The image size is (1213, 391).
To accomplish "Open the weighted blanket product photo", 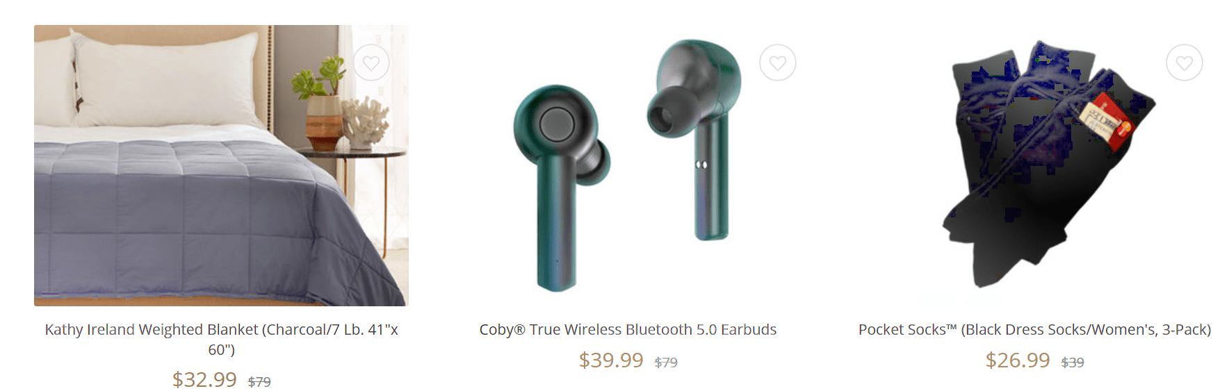I will [221, 165].
